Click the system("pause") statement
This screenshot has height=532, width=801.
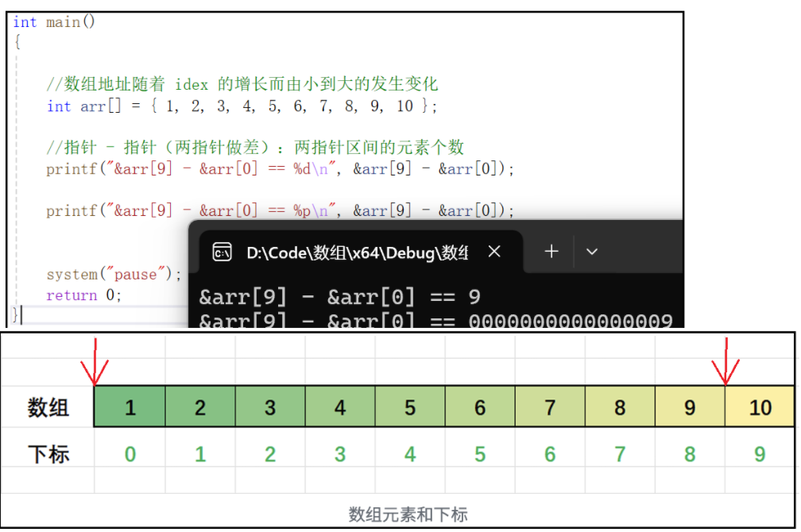coord(114,275)
